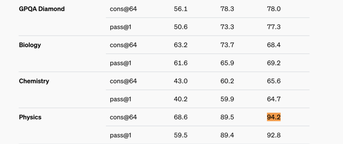Click the 59.5 score cell
The height and width of the screenshot is (144, 343).
pos(181,135)
